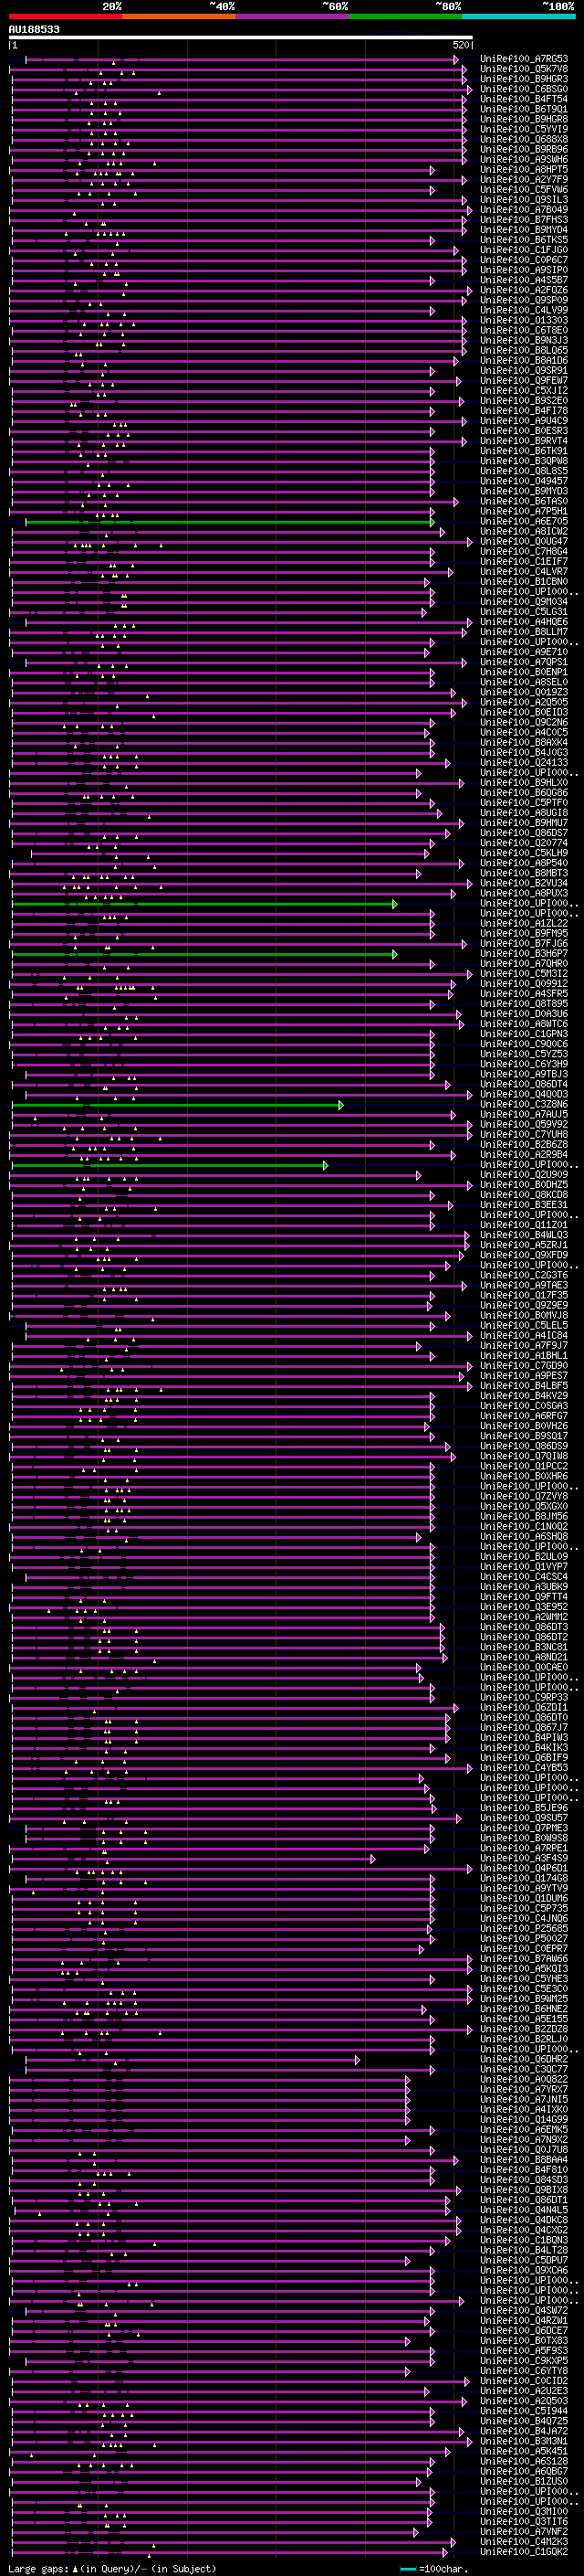
Task: Select label UniRef100_C1GQK2
Action: [524, 2552]
